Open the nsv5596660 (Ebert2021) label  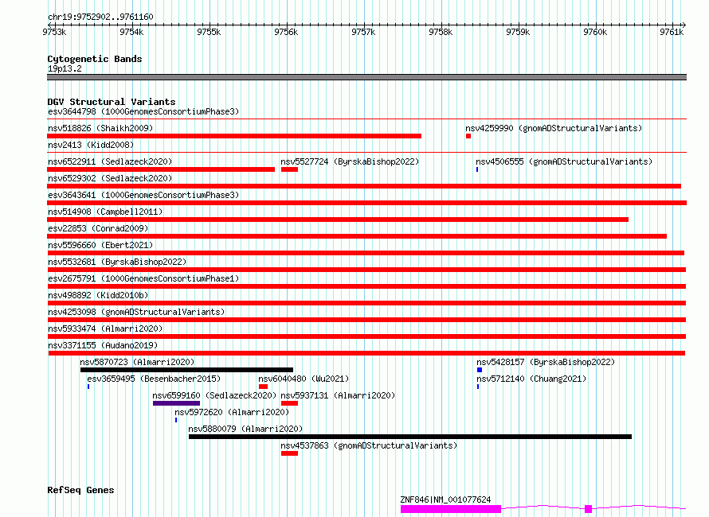click(100, 245)
